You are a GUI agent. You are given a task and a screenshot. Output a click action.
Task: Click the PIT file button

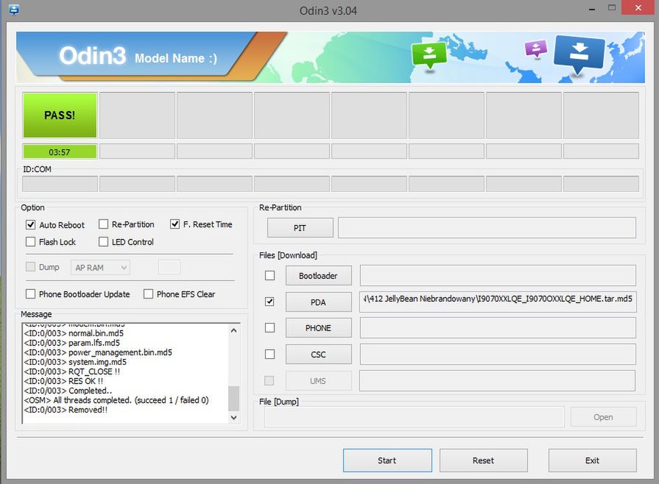coord(300,227)
